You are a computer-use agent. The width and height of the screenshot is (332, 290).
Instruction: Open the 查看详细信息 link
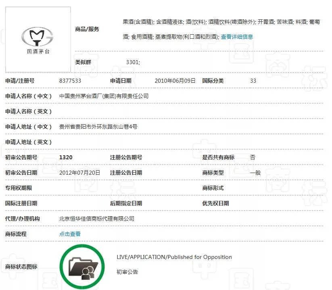[237, 37]
